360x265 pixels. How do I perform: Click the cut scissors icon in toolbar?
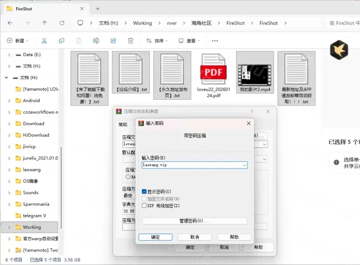[44, 41]
